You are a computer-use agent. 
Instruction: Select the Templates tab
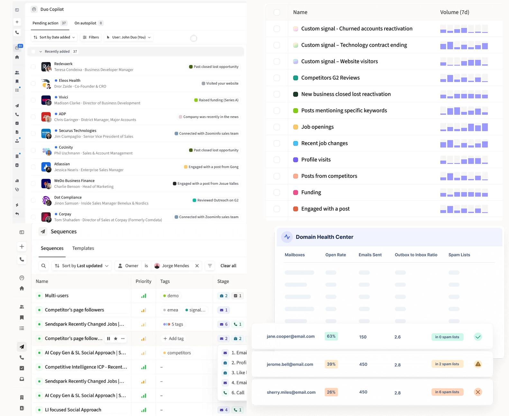point(83,248)
